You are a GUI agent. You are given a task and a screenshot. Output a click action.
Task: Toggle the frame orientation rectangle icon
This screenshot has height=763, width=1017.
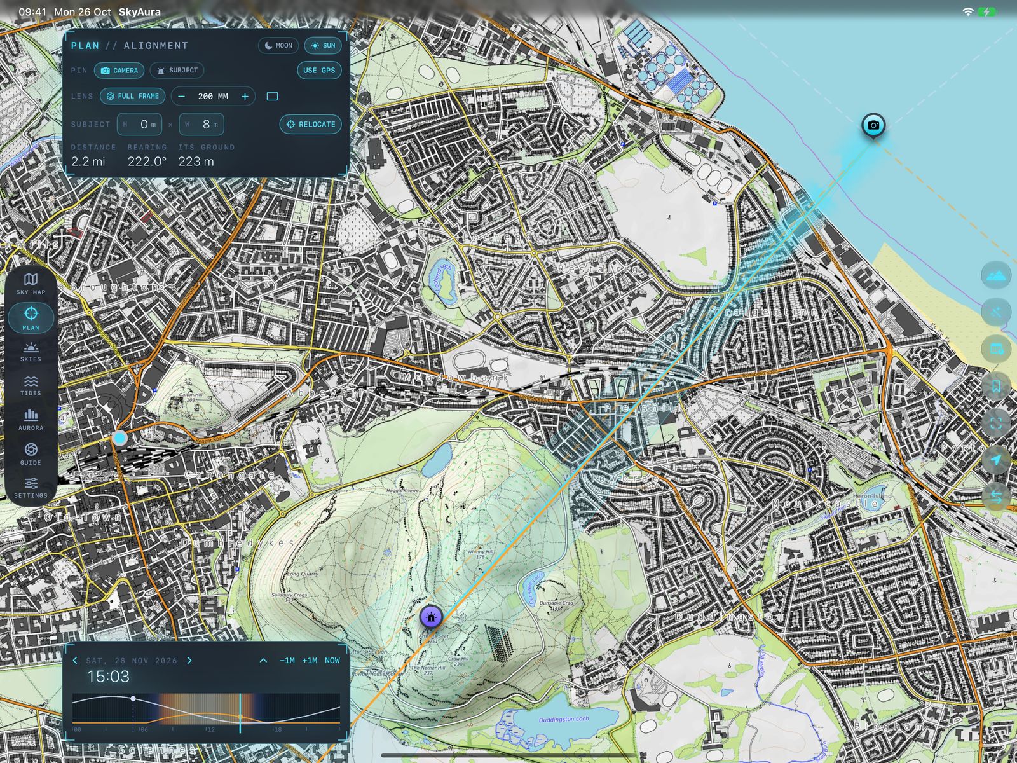click(273, 96)
